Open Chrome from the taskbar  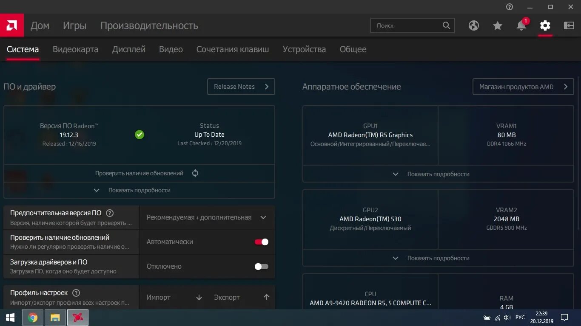click(x=33, y=318)
